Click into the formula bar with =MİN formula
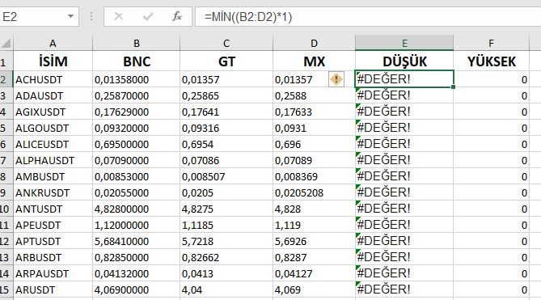This screenshot has width=541, height=300. (368, 16)
